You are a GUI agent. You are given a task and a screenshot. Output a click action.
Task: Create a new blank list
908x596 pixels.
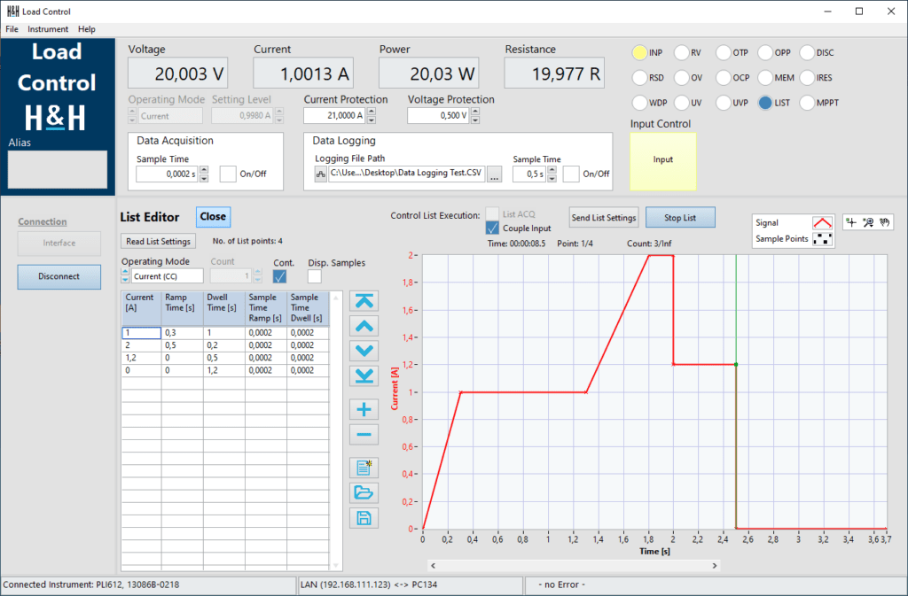pyautogui.click(x=364, y=468)
